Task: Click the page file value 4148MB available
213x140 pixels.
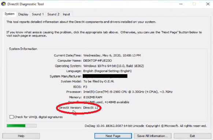Action: pyautogui.click(x=106, y=102)
